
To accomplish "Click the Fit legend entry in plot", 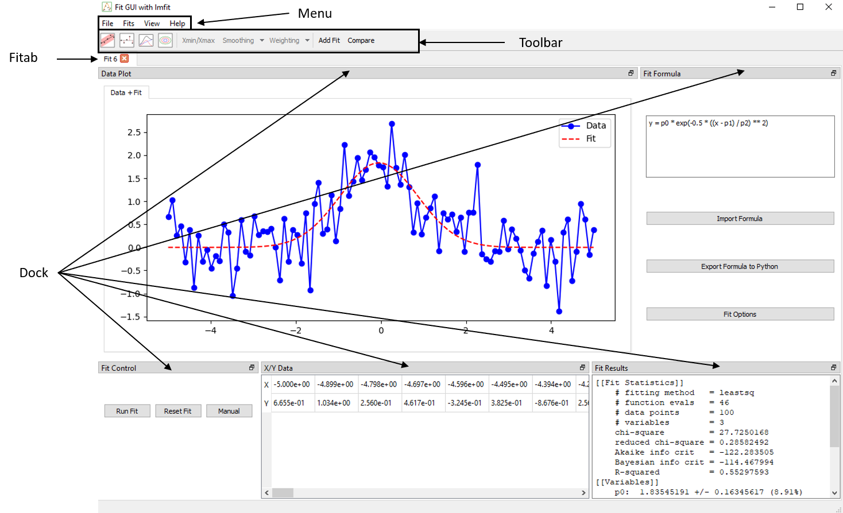I will coord(579,139).
